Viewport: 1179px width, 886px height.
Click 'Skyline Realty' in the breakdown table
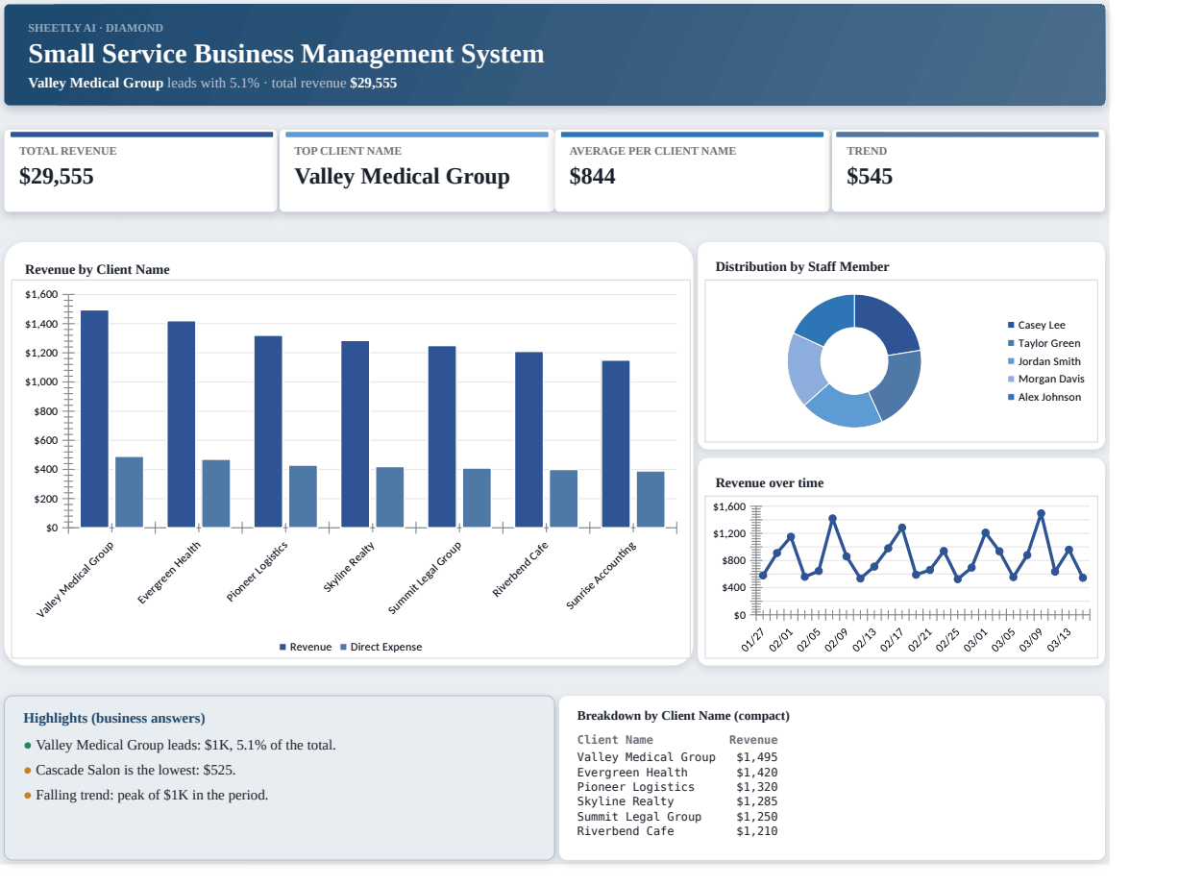(x=626, y=801)
